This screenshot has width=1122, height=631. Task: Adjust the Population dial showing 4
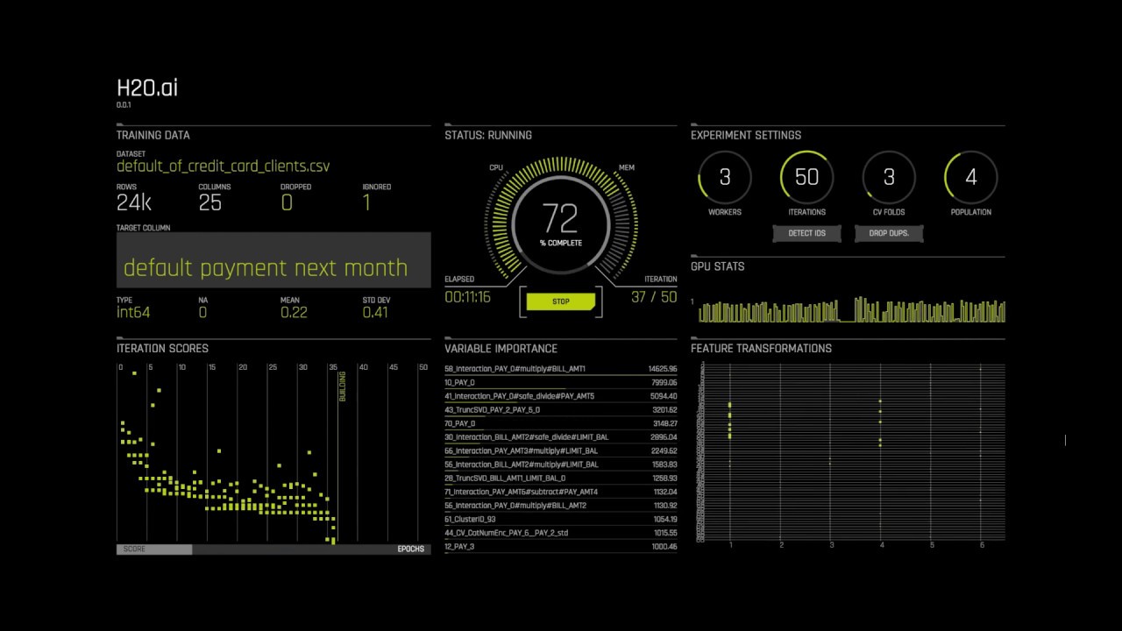[x=971, y=177]
